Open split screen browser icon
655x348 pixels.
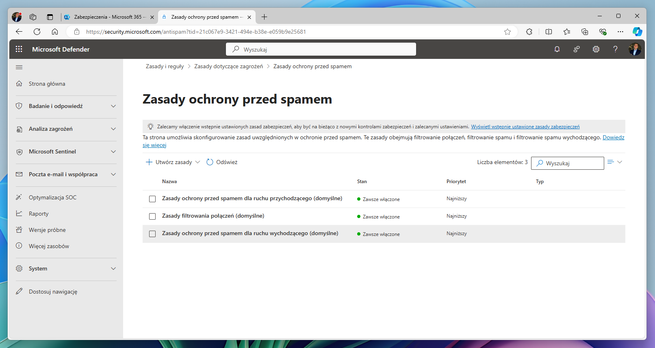click(549, 32)
